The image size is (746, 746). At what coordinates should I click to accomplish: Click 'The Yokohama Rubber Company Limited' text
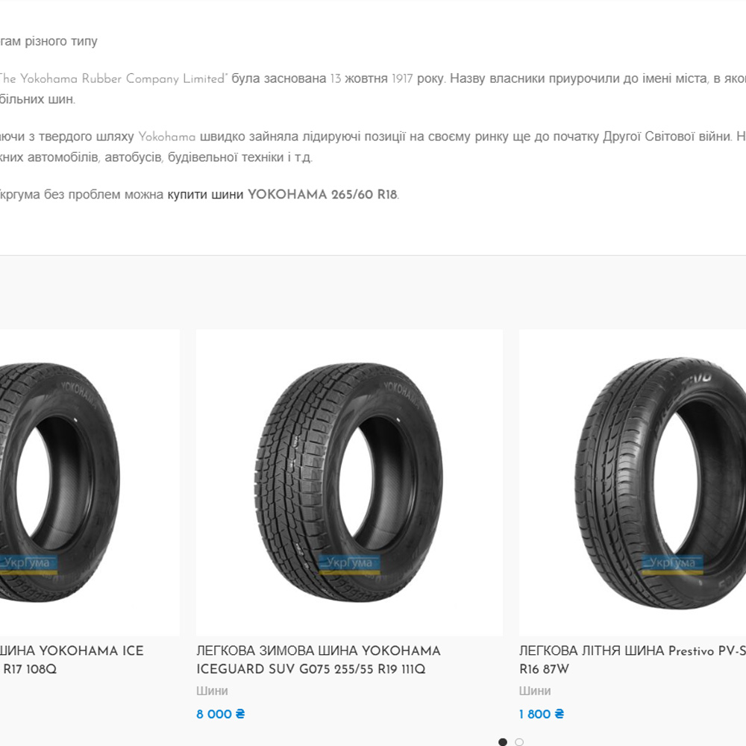(112, 78)
